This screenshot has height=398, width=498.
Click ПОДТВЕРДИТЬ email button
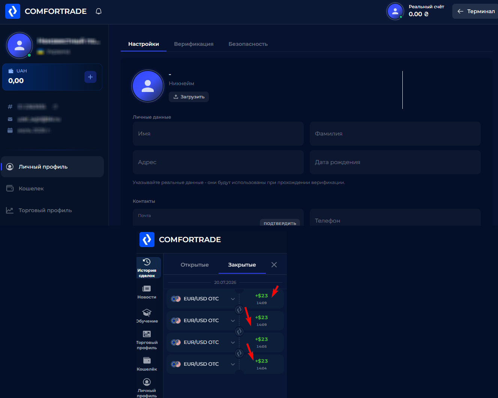tap(280, 223)
